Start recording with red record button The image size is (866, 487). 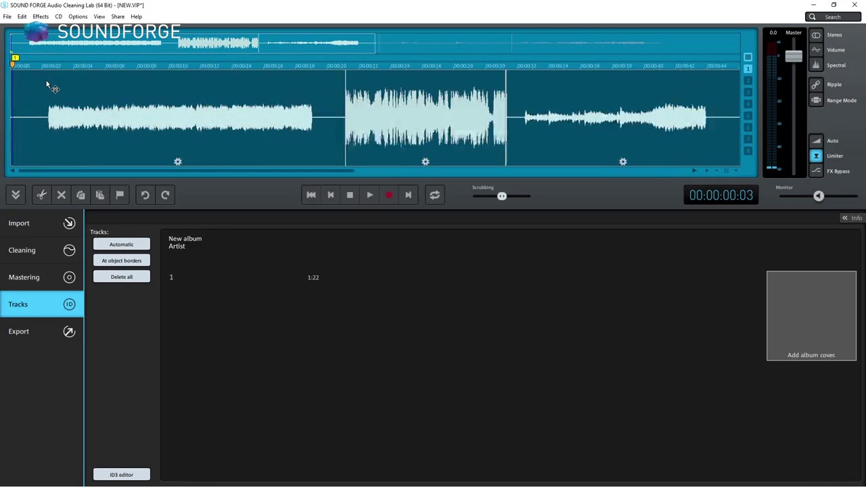click(x=389, y=195)
